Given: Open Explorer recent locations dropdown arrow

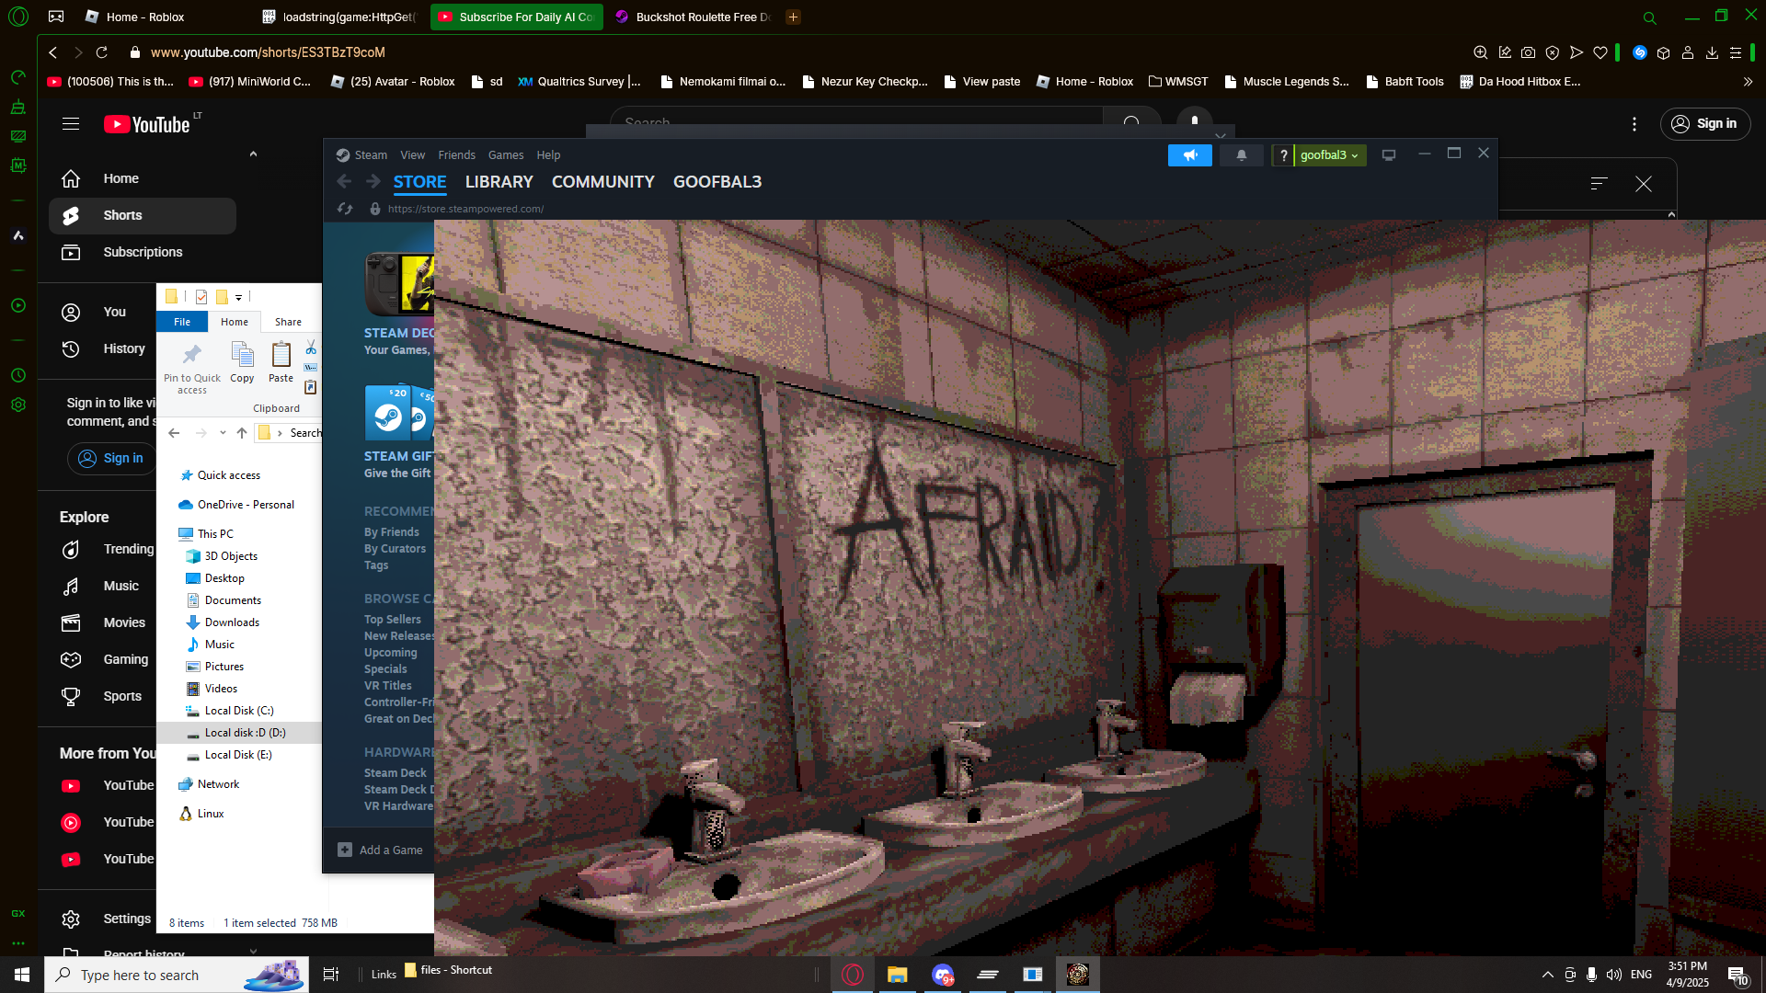Looking at the screenshot, I should click(223, 433).
